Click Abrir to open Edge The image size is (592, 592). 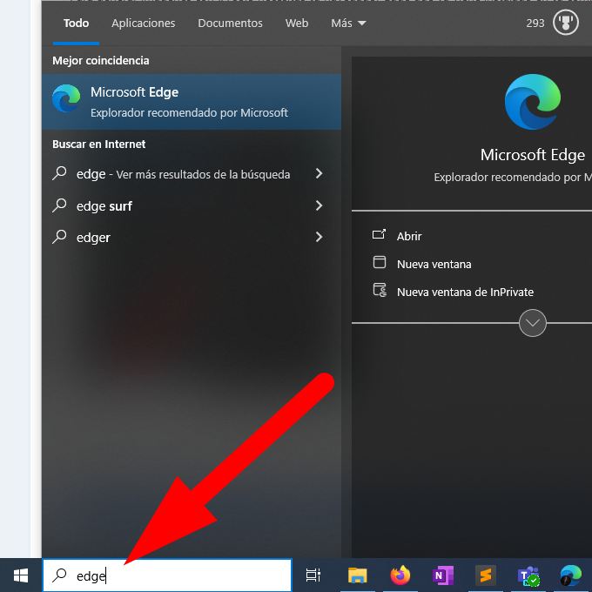409,236
